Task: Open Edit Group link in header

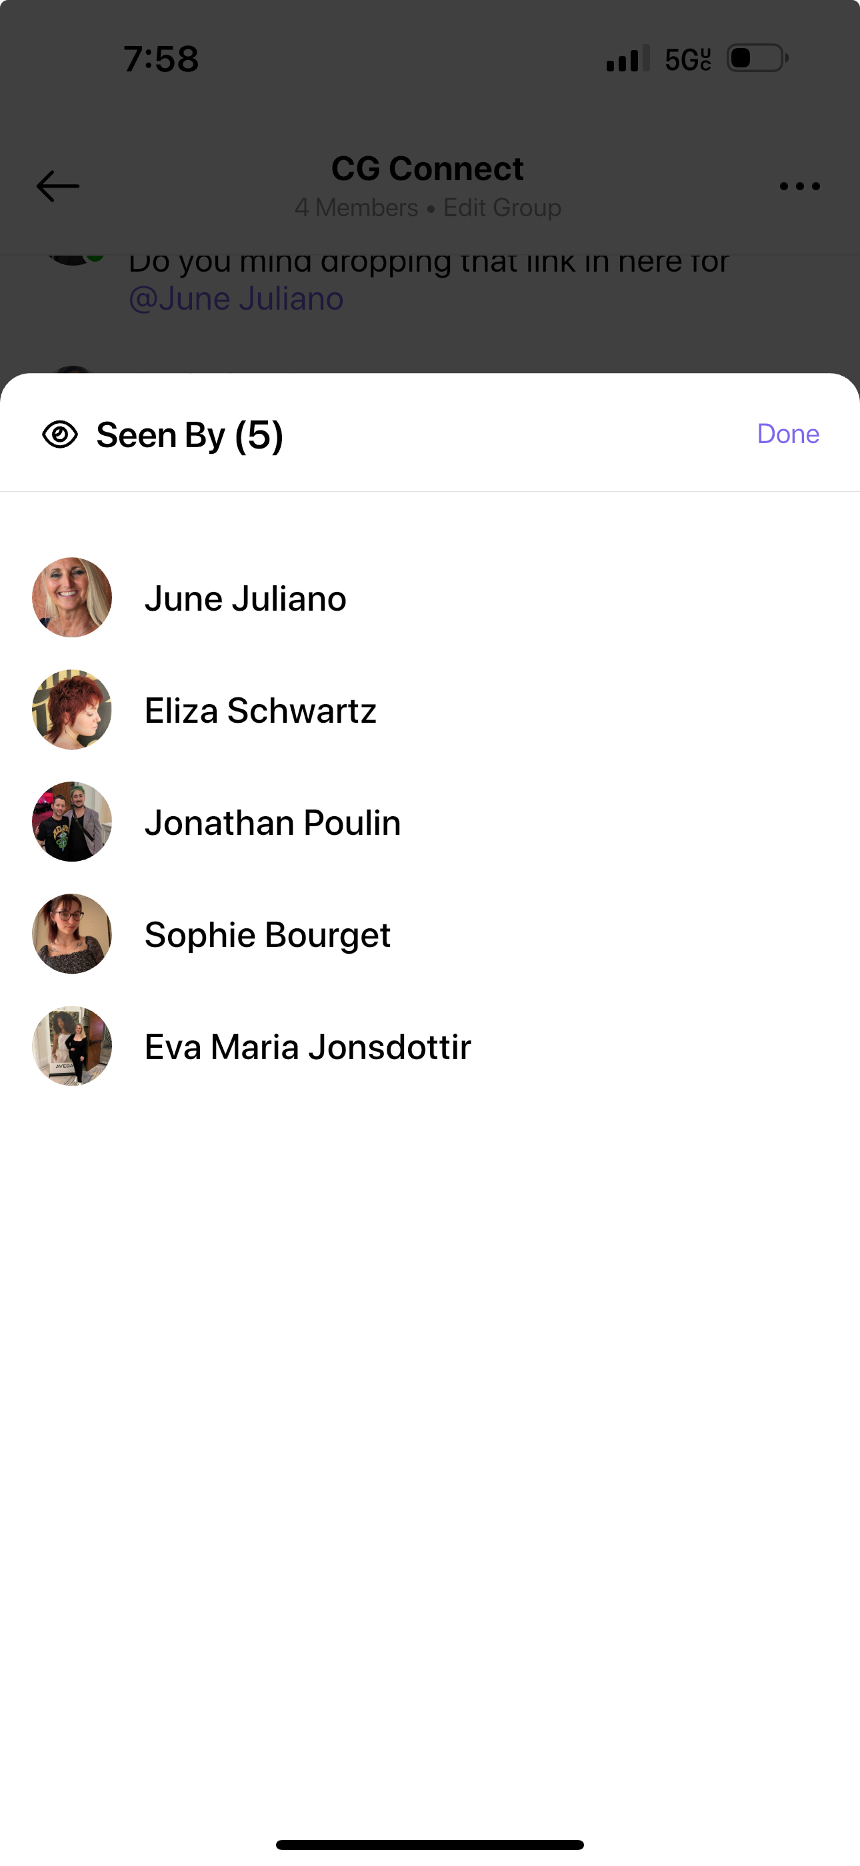Action: click(x=503, y=208)
